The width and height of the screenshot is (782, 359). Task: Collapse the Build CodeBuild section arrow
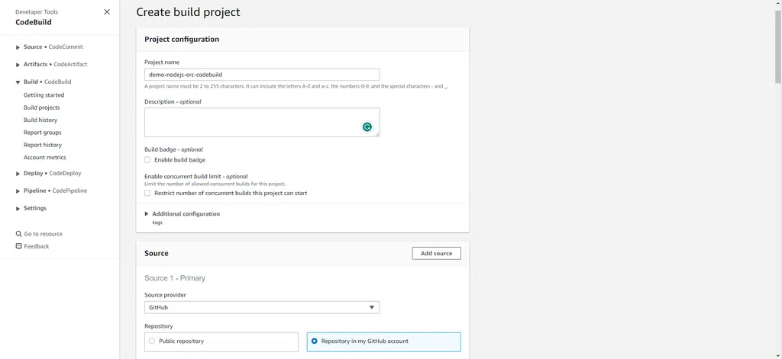(x=18, y=82)
